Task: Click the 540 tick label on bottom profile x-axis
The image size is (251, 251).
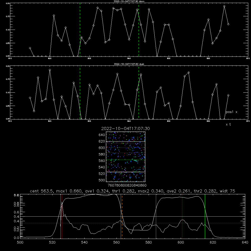Action: [84, 242]
